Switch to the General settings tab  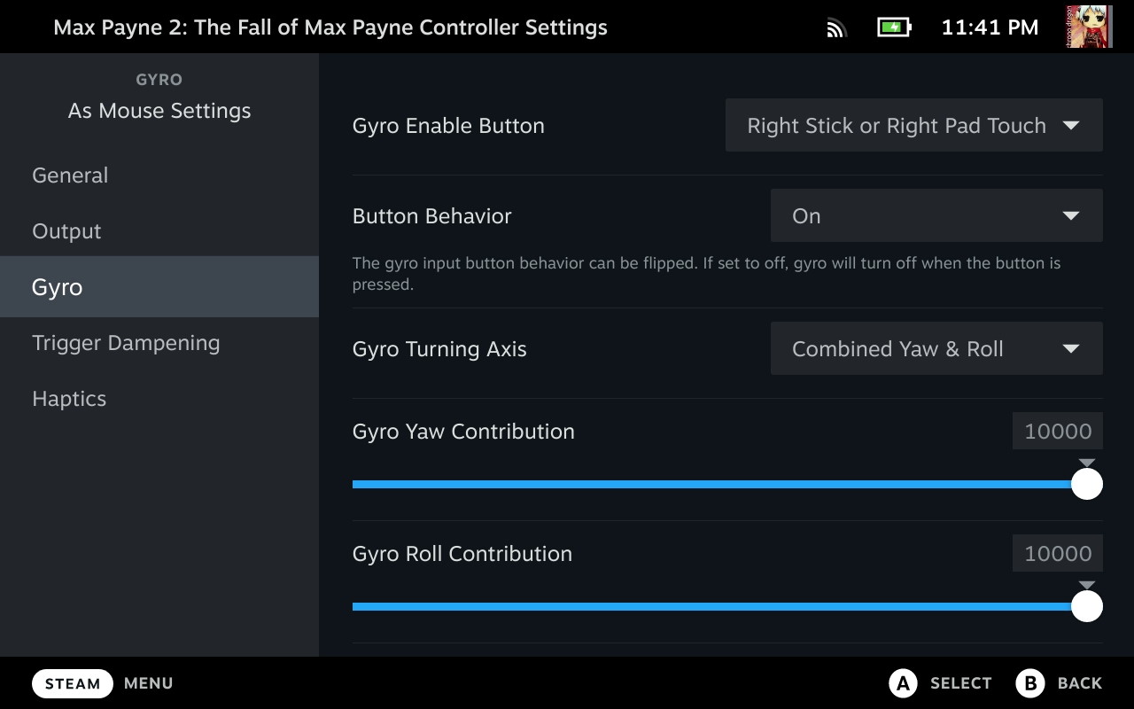point(70,175)
